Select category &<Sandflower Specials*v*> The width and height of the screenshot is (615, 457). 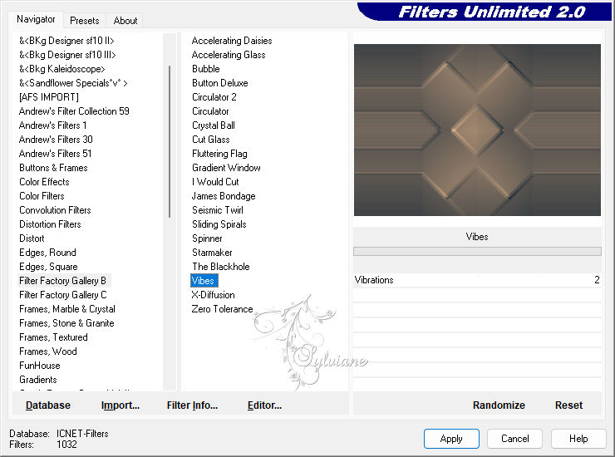(x=73, y=83)
